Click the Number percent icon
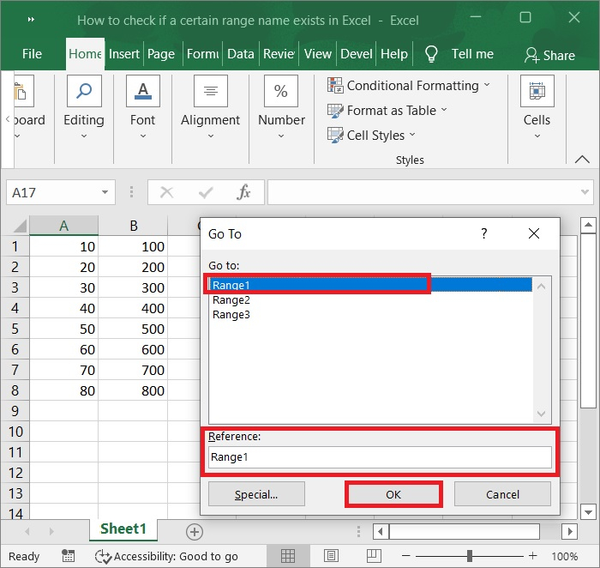 281,92
